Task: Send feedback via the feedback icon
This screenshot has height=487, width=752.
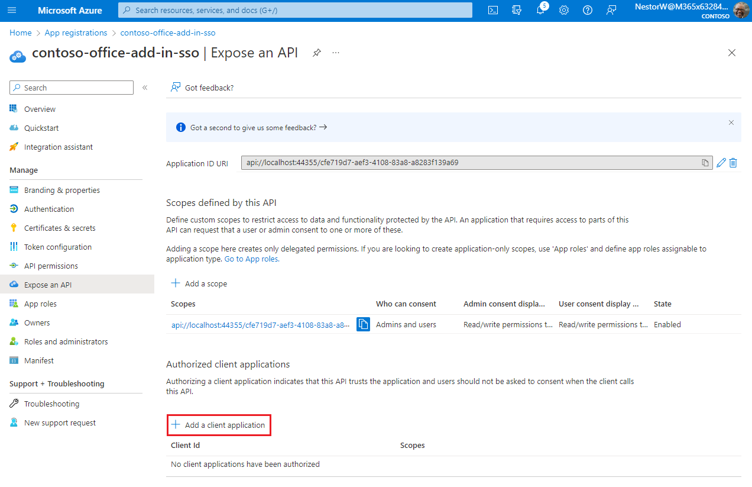Action: (611, 10)
